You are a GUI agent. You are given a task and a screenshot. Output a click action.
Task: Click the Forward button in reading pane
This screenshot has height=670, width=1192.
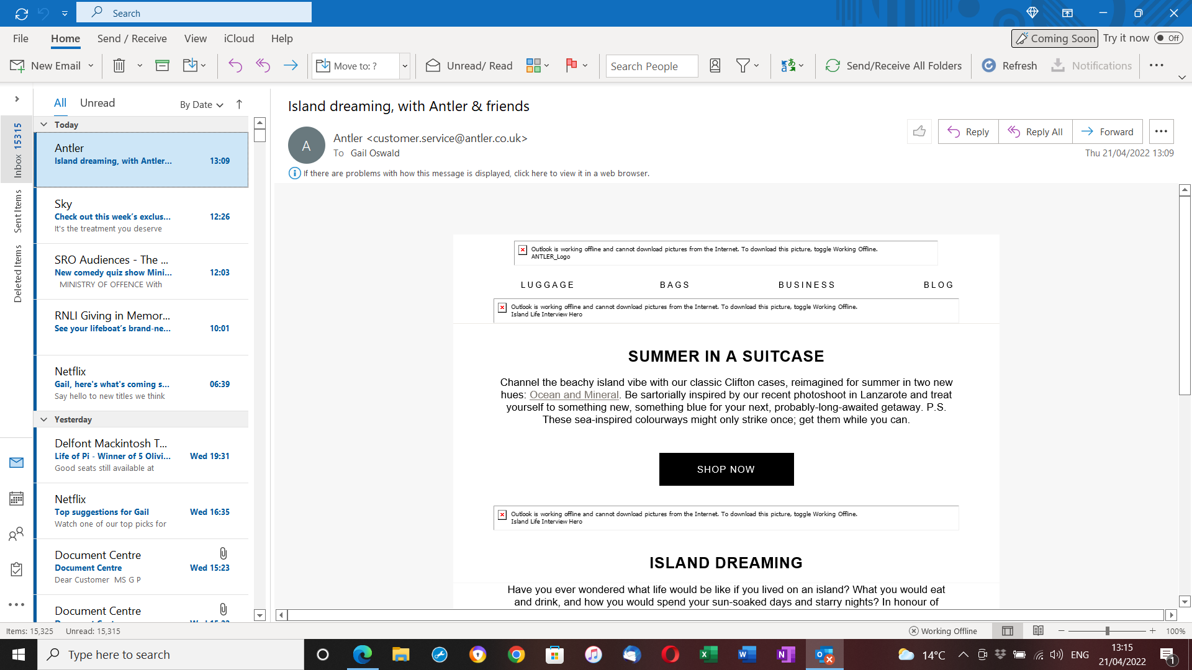tap(1108, 132)
